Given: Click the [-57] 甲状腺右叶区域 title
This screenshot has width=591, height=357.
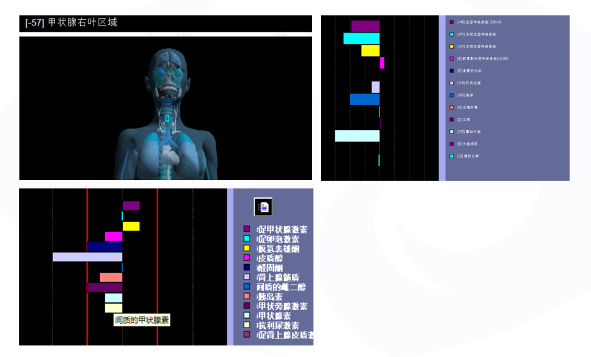Looking at the screenshot, I should pyautogui.click(x=71, y=23).
